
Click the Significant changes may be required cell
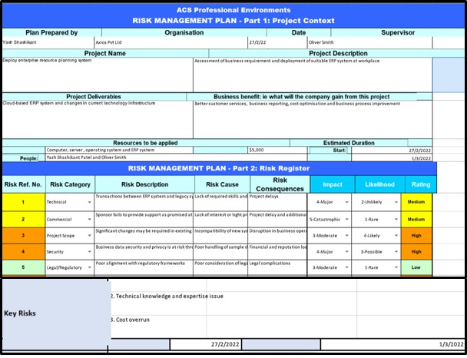coord(144,236)
